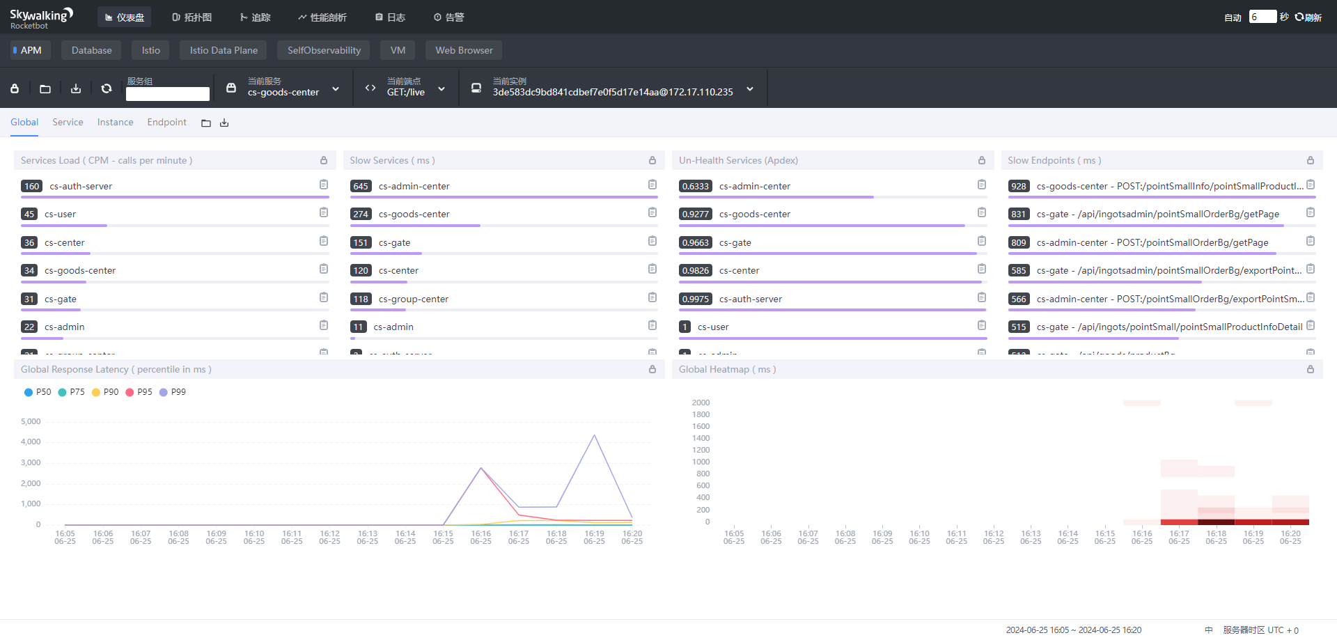
Task: Click lock icon on Global Heatmap panel
Action: click(1311, 369)
